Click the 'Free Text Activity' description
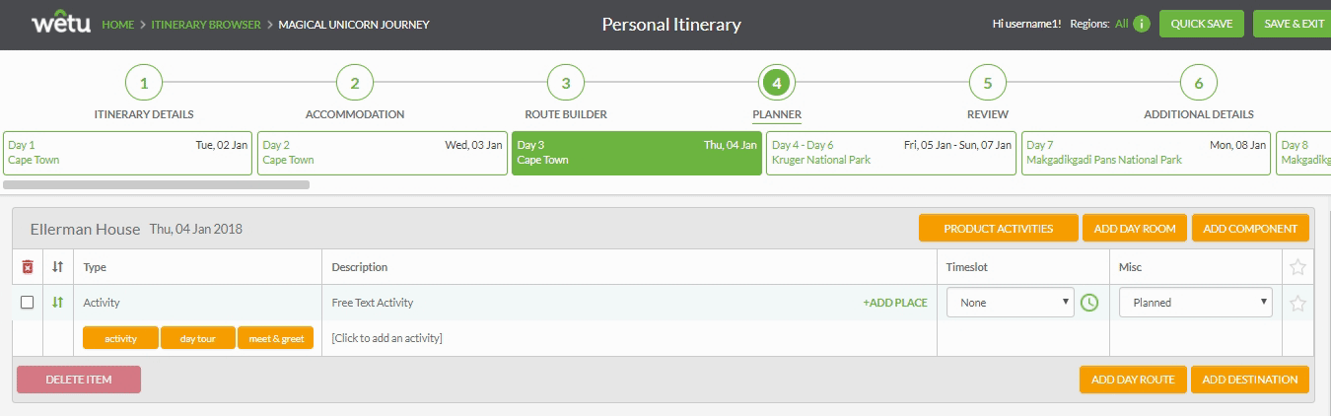 [373, 303]
